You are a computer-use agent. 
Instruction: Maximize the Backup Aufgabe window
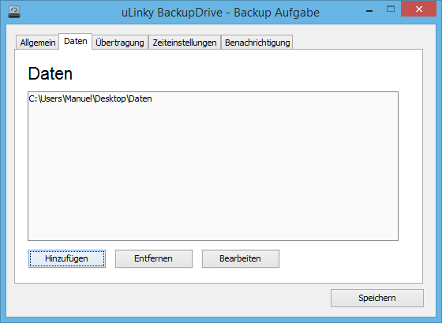(391, 9)
